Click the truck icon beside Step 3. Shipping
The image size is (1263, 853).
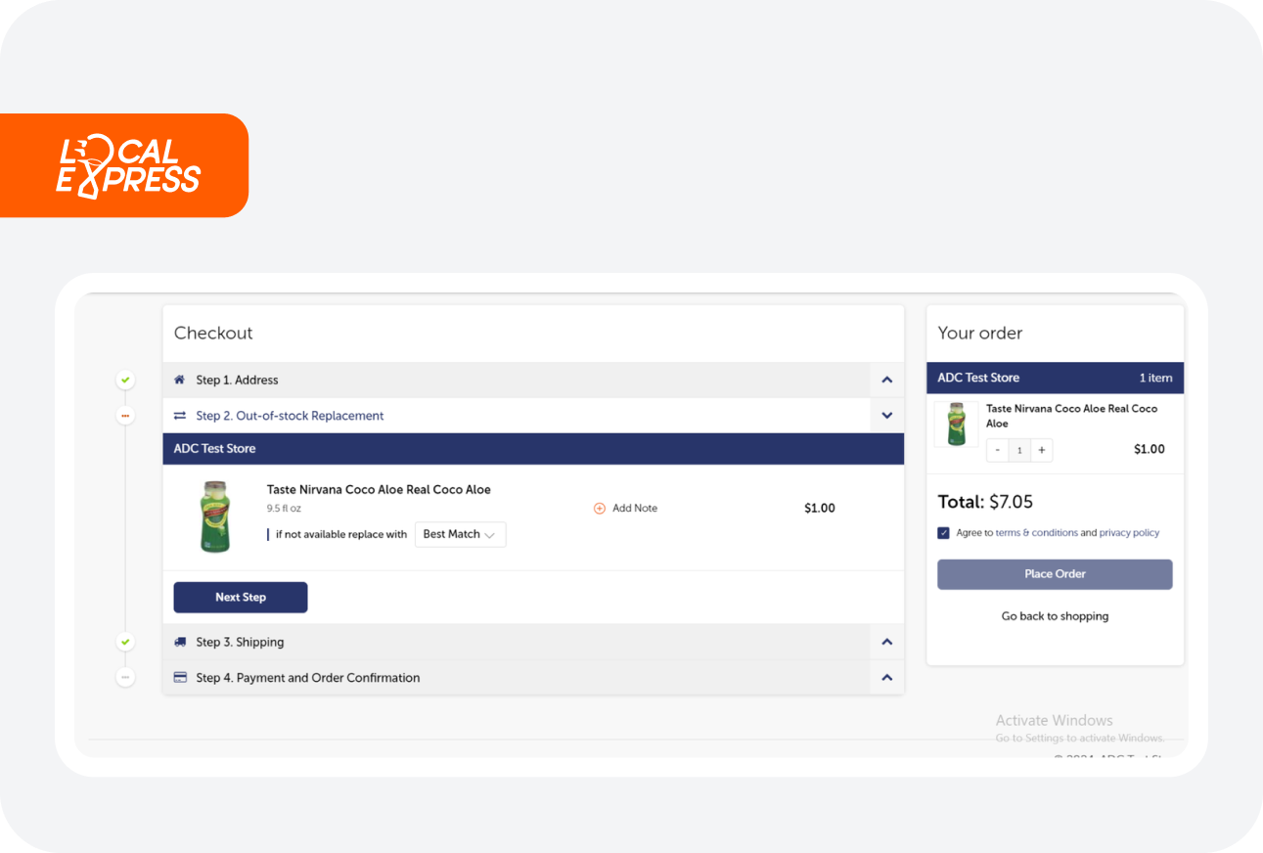(179, 643)
